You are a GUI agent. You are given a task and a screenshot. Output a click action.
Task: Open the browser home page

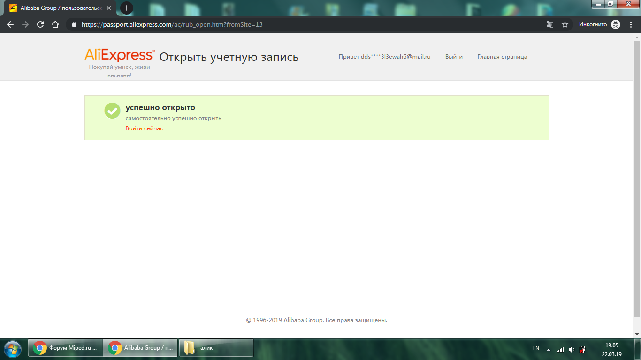(x=55, y=24)
